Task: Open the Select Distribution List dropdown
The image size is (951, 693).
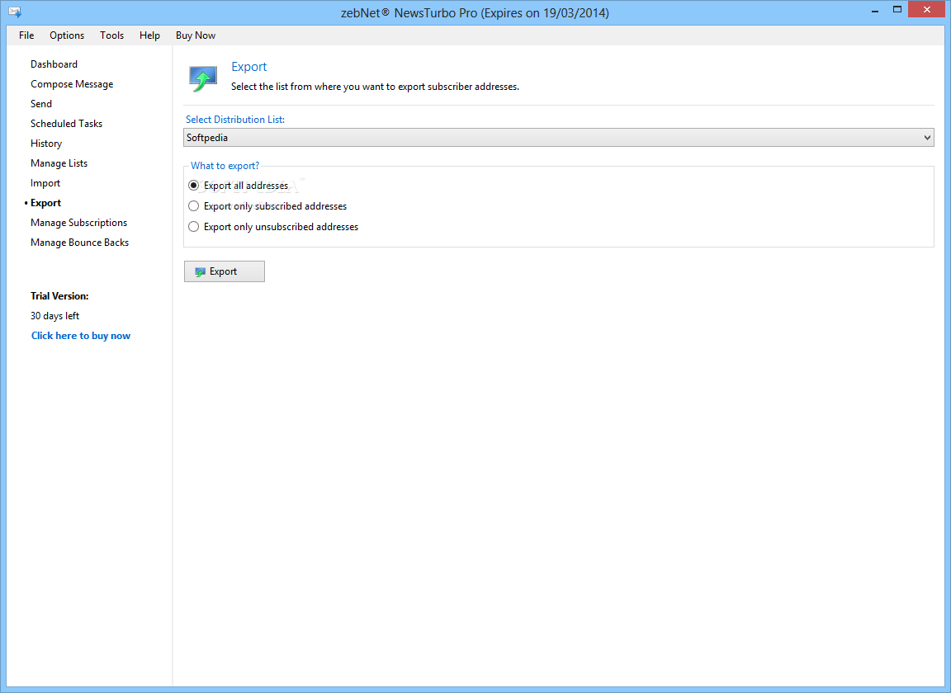Action: click(559, 138)
